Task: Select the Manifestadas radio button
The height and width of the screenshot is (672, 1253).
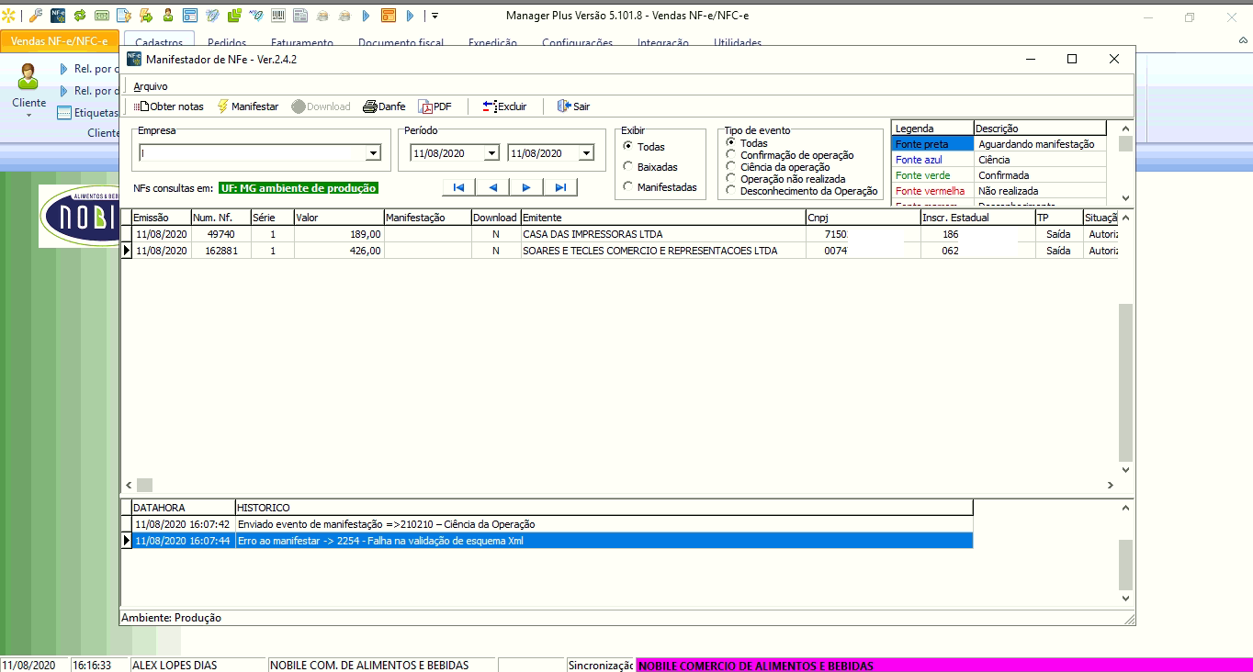Action: tap(628, 187)
